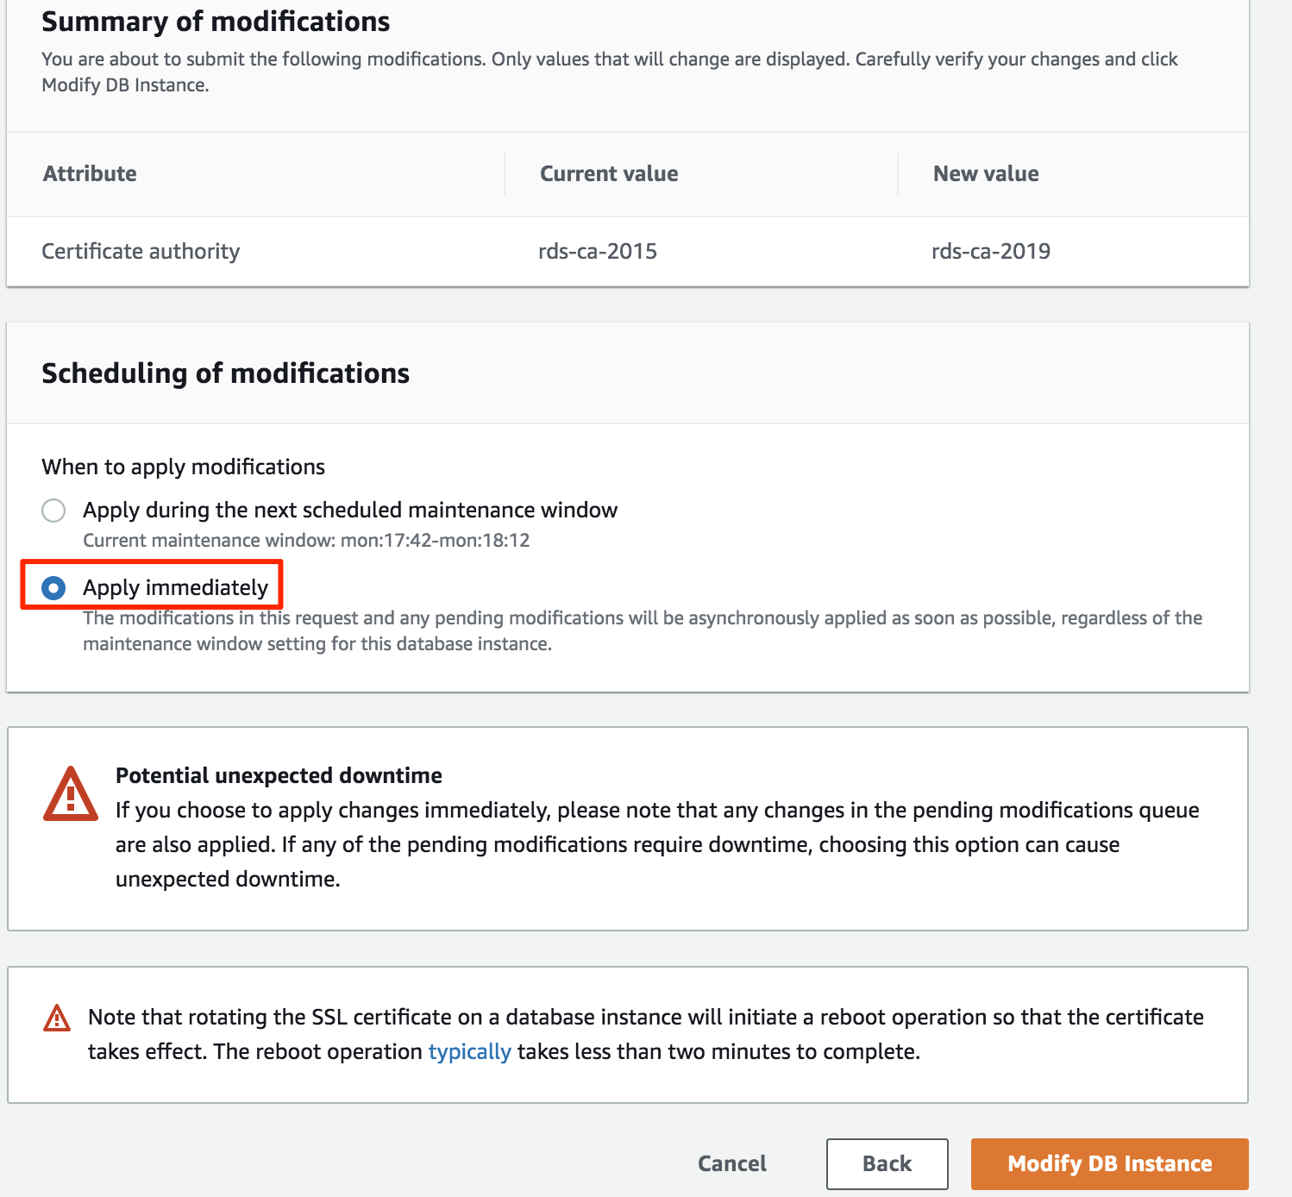Click the Back button
Viewport: 1292px width, 1197px height.
[886, 1163]
